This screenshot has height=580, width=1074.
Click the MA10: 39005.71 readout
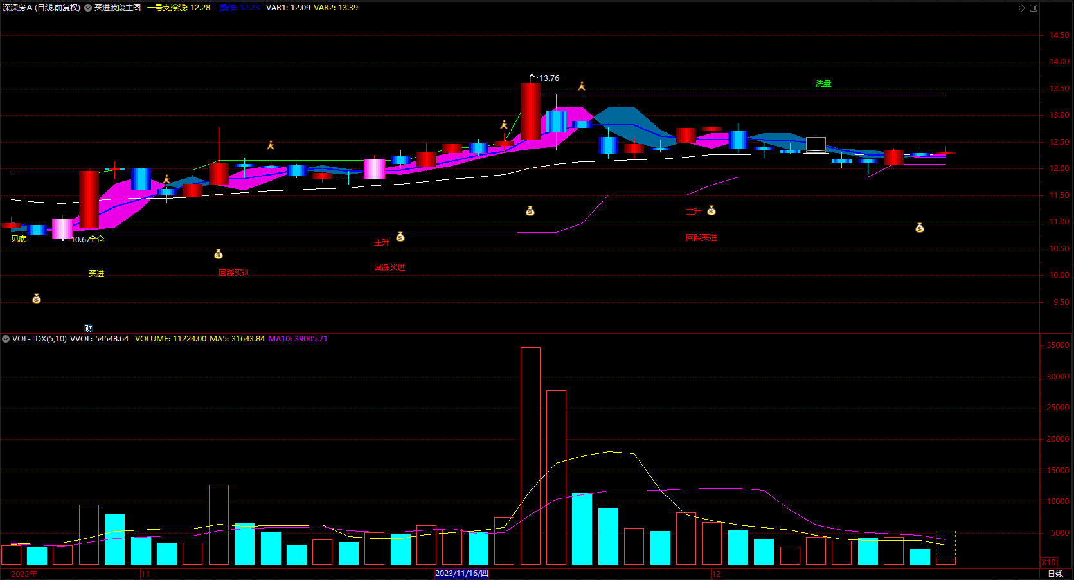coord(298,339)
